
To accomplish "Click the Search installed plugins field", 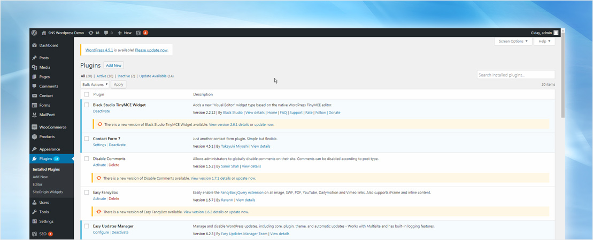I will (x=515, y=75).
